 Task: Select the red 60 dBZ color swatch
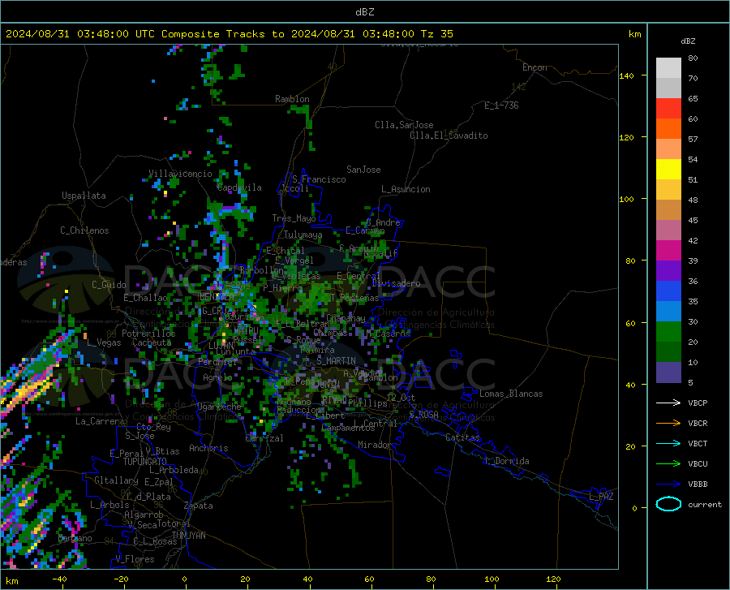pos(668,109)
